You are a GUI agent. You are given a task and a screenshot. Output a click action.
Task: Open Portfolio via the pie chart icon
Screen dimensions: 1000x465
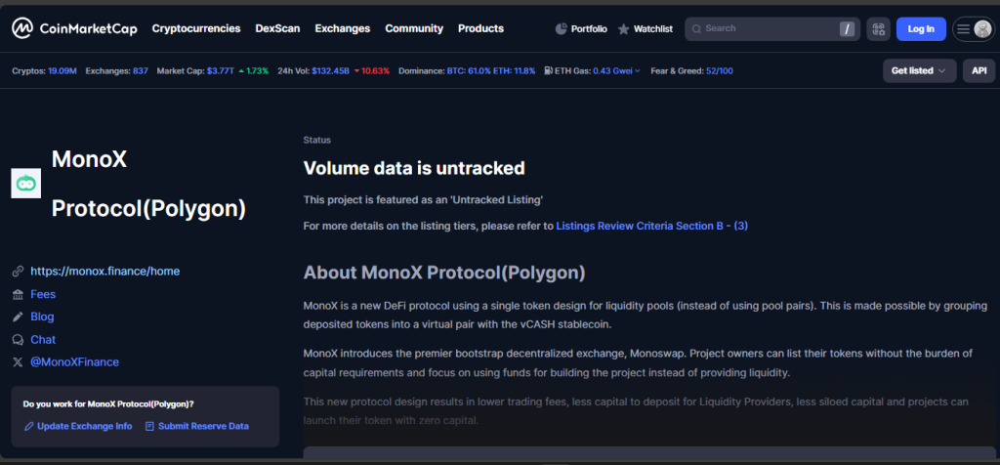561,29
